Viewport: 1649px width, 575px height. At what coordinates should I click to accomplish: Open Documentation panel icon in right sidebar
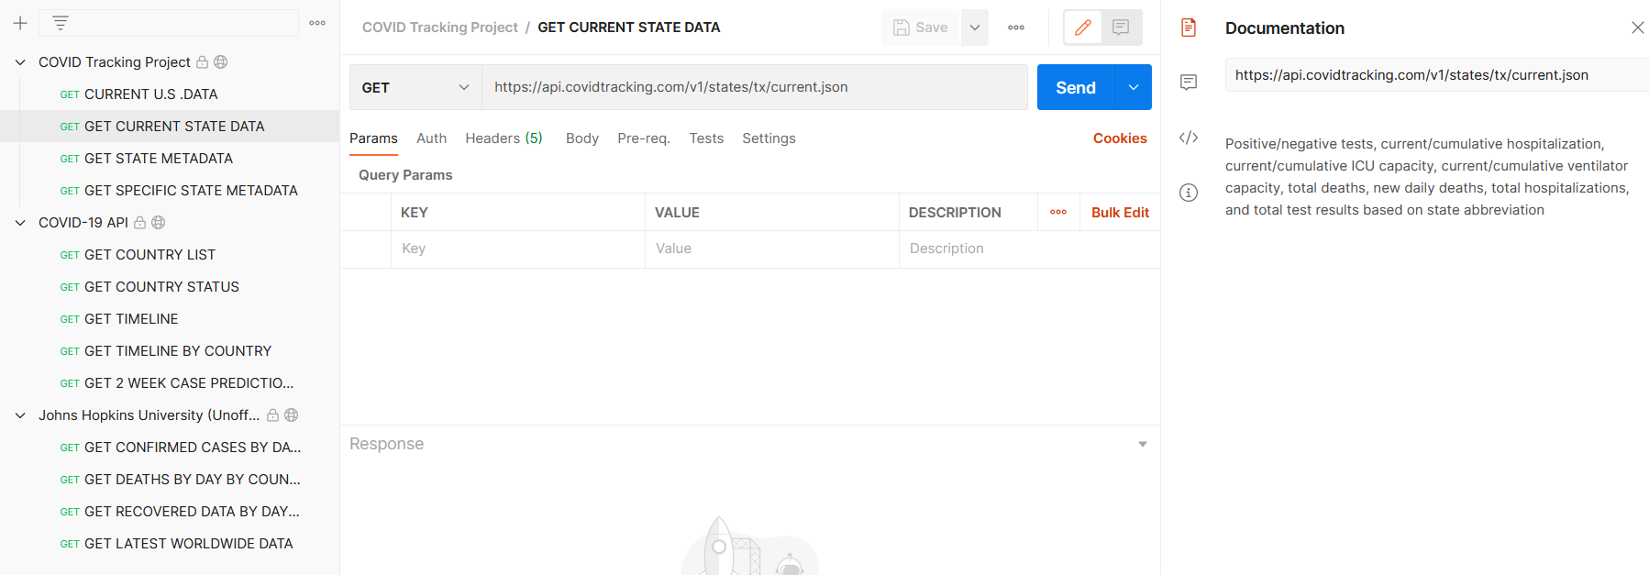tap(1189, 28)
